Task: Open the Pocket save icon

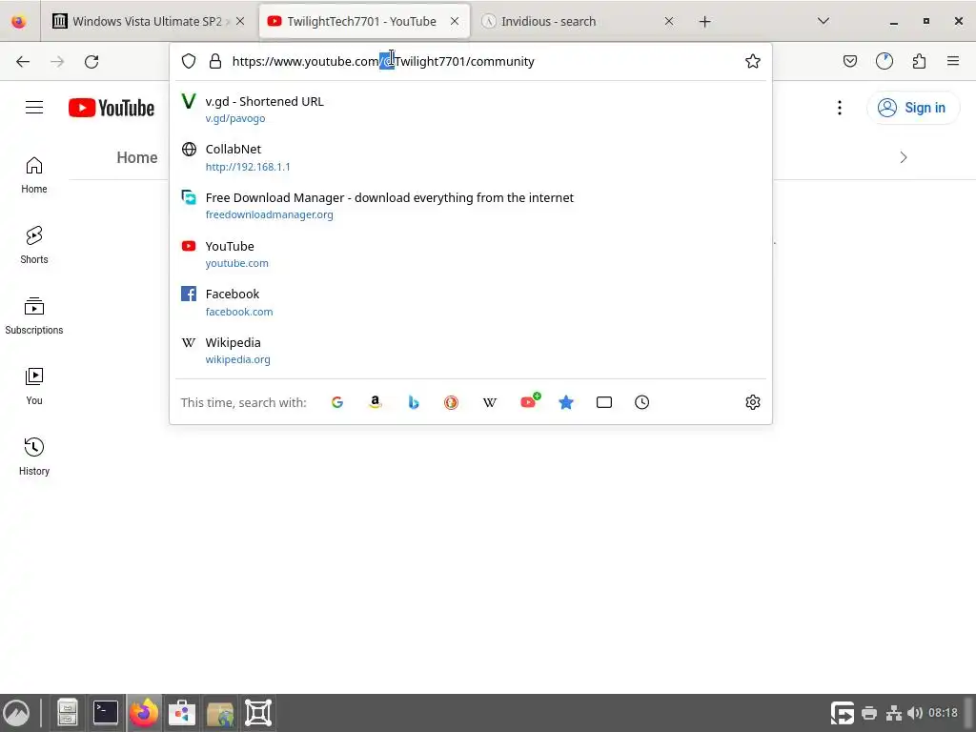Action: click(849, 61)
